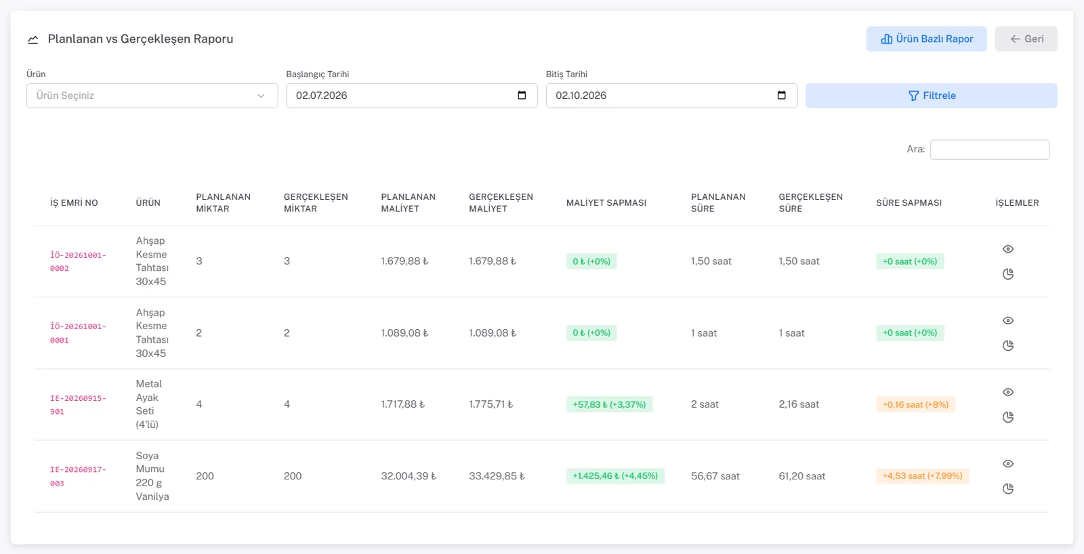
Task: Sort by PLANLANAN SÜRE column
Action: 718,203
